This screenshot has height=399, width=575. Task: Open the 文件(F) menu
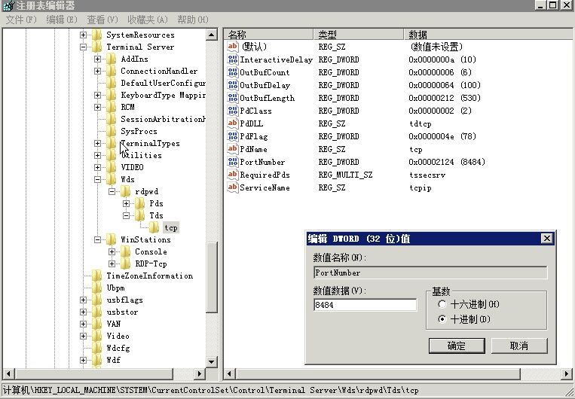(x=21, y=19)
